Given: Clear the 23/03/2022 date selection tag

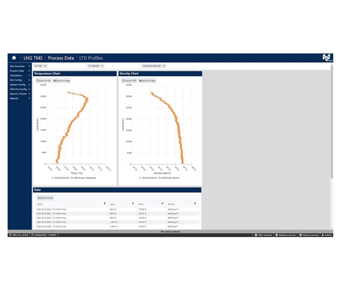Looking at the screenshot, I should point(164,66).
